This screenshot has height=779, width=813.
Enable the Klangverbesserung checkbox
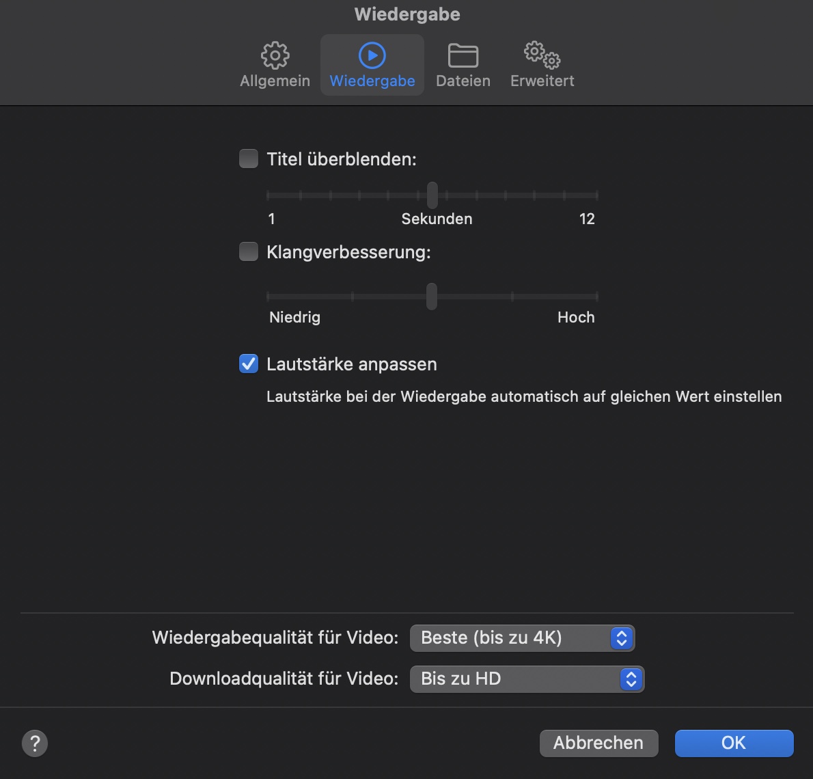[249, 251]
